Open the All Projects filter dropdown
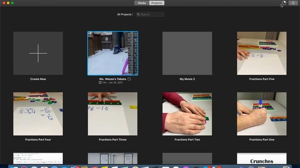 (x=125, y=14)
